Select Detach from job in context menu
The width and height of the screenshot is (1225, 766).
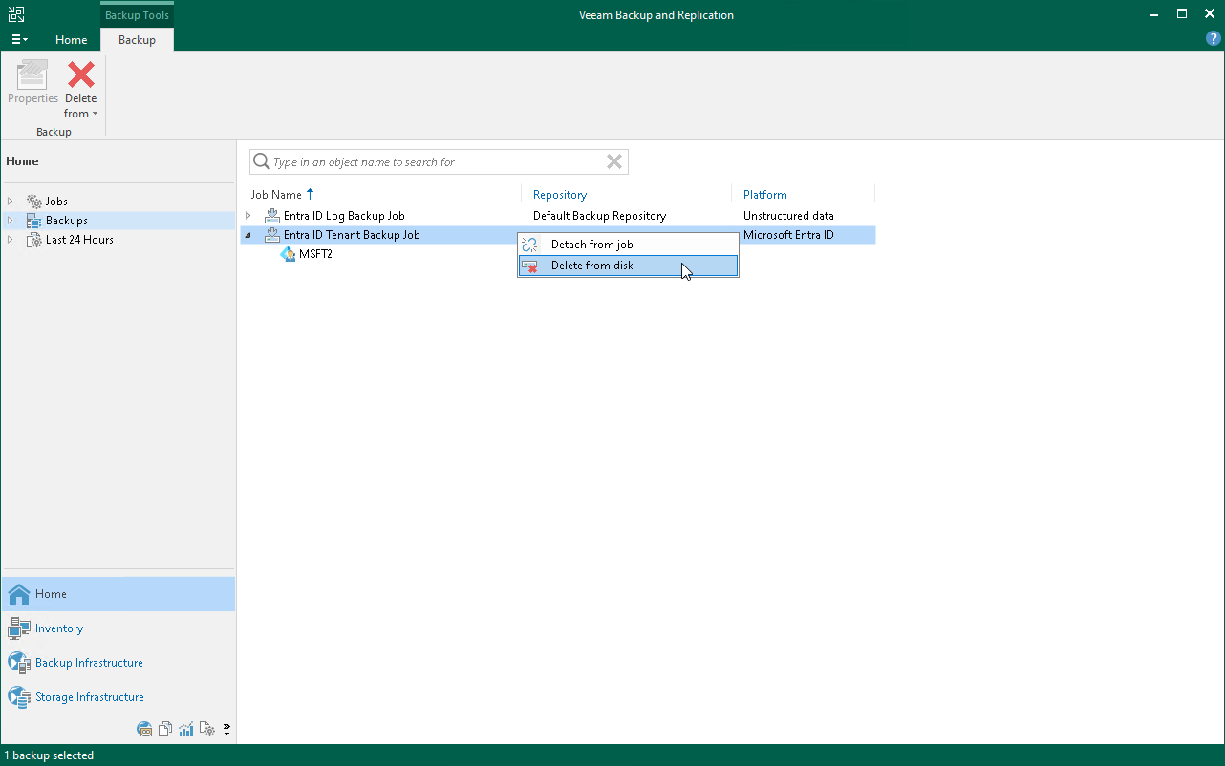coord(628,245)
